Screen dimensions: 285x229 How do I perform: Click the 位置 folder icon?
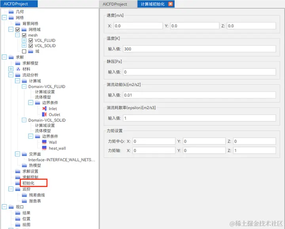coord(18,219)
